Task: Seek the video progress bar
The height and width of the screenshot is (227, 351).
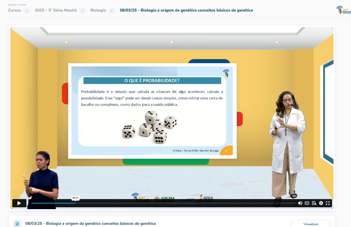Action: [x=163, y=203]
